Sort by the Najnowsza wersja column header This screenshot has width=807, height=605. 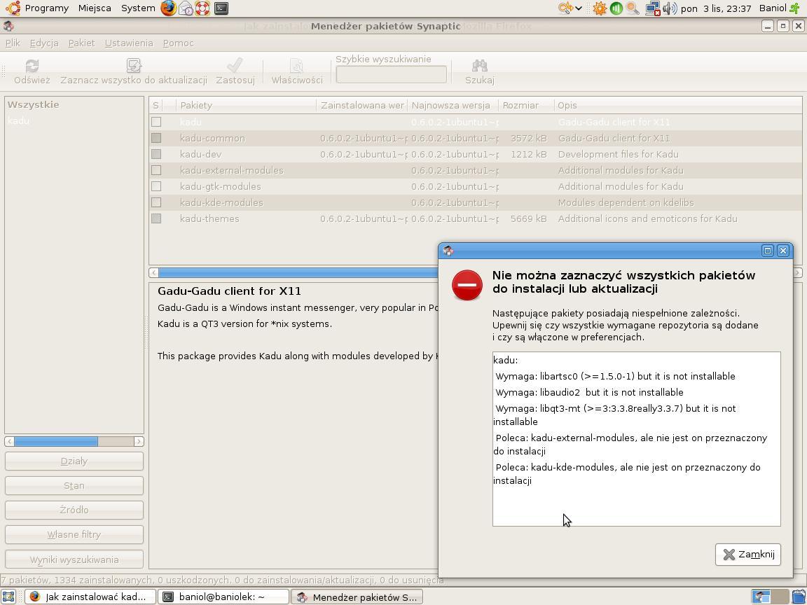point(453,106)
